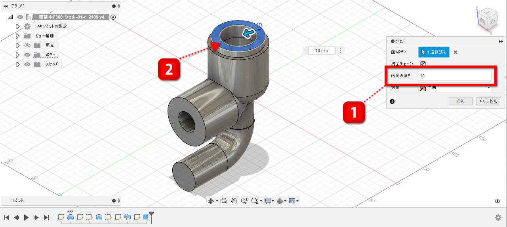Collapse the root component tree node
Screen dimensions: 507x227
tap(11, 17)
